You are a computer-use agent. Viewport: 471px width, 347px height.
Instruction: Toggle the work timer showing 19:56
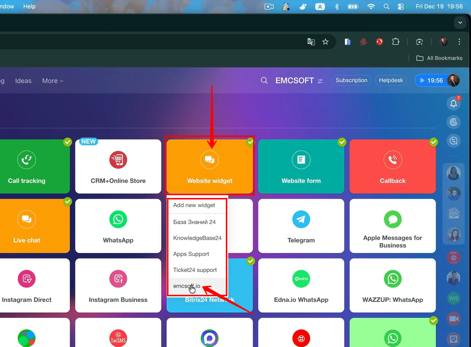(431, 81)
